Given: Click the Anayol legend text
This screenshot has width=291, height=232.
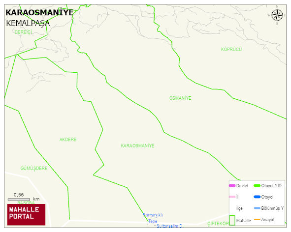Looking at the screenshot, I should 268,220.
